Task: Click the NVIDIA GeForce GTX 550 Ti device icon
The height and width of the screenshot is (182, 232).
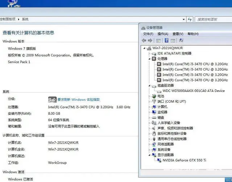Action: click(x=159, y=160)
